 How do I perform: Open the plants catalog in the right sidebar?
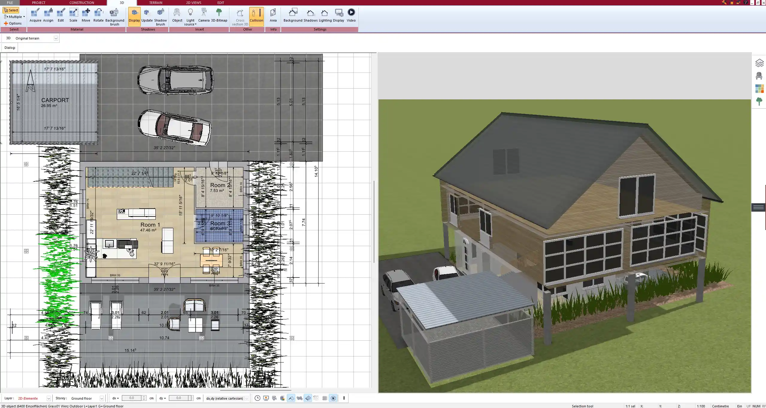(x=759, y=101)
